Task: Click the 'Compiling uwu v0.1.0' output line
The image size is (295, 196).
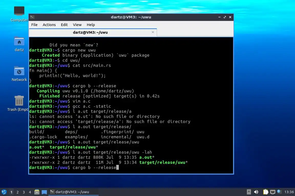Action: [86, 91]
